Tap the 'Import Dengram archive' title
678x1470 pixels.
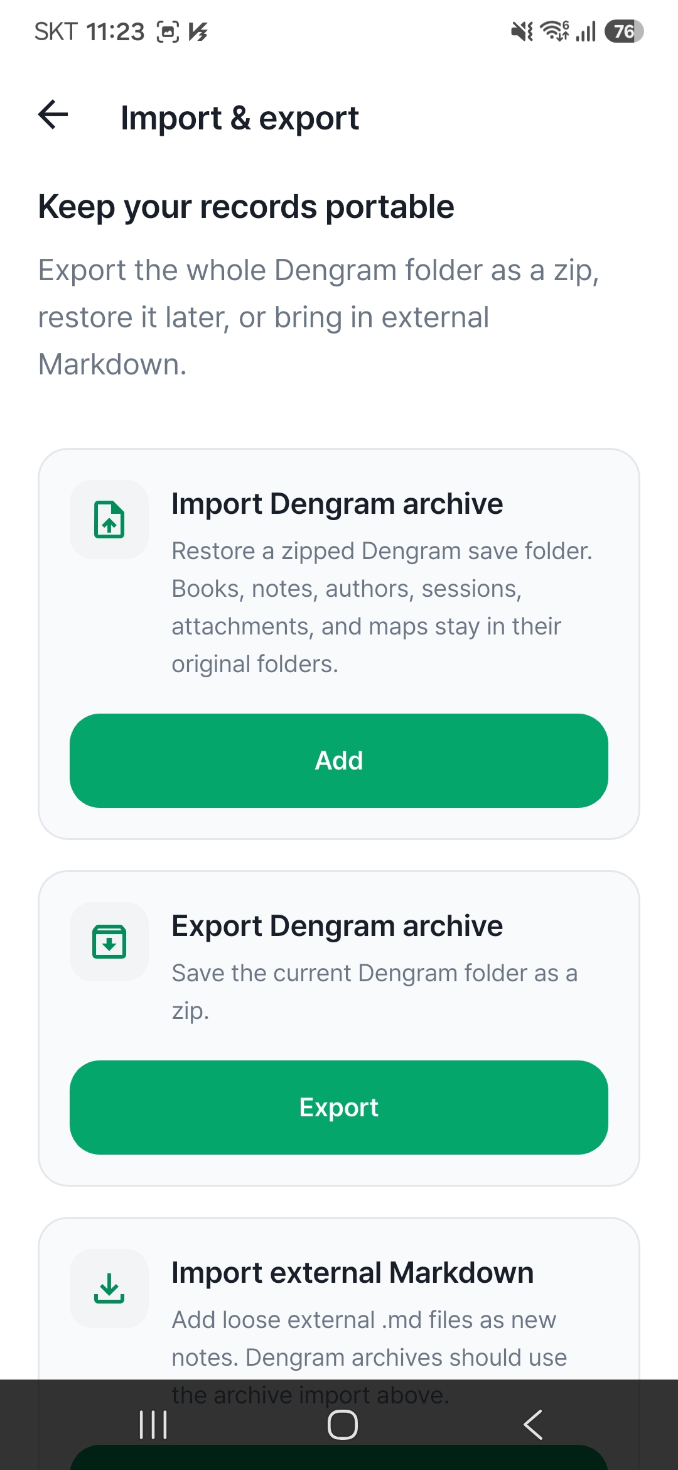pyautogui.click(x=337, y=504)
